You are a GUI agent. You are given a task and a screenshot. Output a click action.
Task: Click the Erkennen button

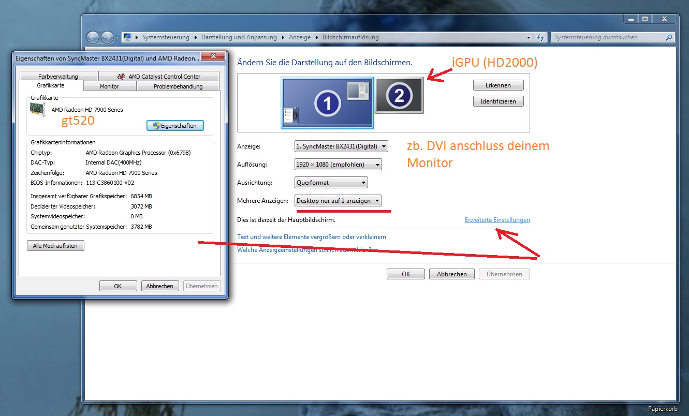pyautogui.click(x=498, y=85)
